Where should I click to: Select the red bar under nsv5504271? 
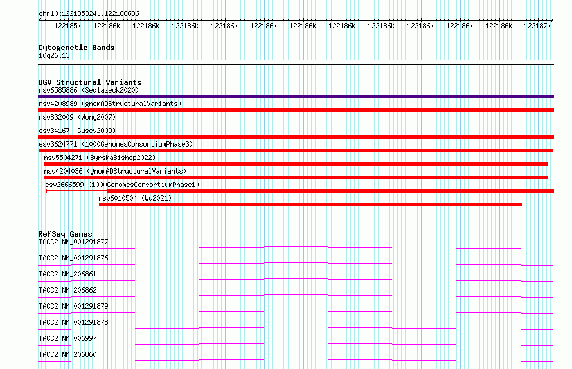pyautogui.click(x=296, y=164)
